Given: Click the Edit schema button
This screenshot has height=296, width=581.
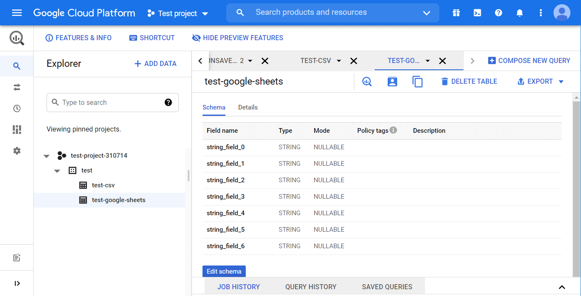Looking at the screenshot, I should click(224, 271).
